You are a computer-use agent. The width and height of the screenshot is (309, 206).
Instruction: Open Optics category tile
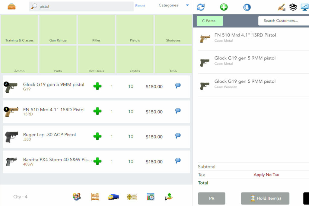[x=135, y=59]
